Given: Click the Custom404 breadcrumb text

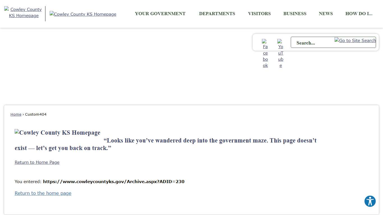Looking at the screenshot, I should click(36, 114).
